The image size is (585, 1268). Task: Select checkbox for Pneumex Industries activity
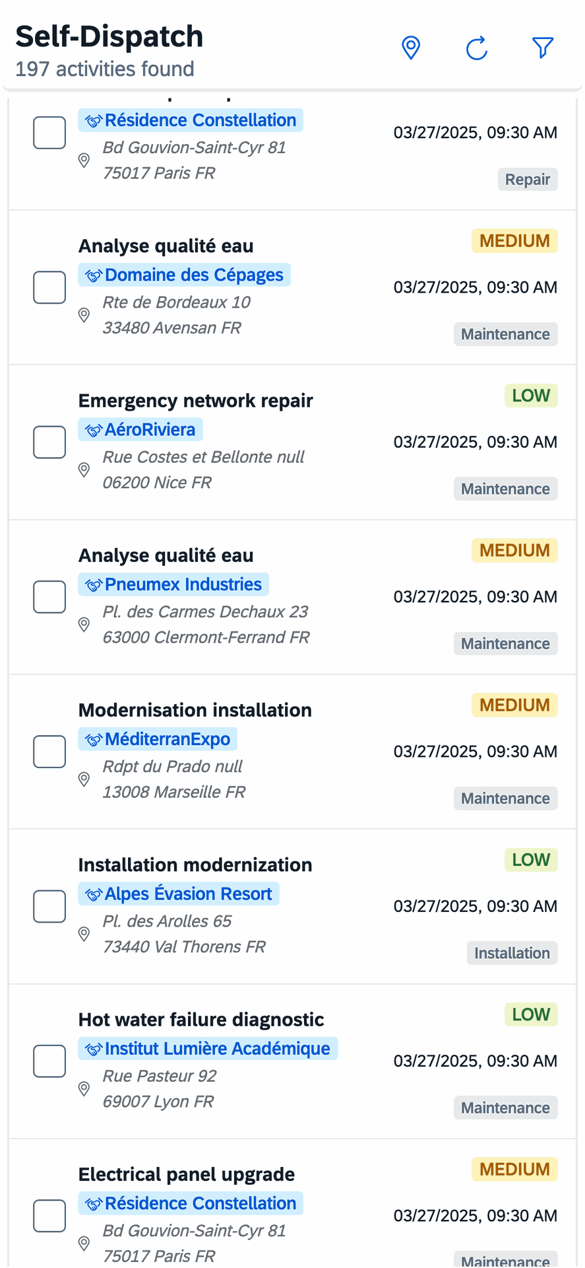49,596
